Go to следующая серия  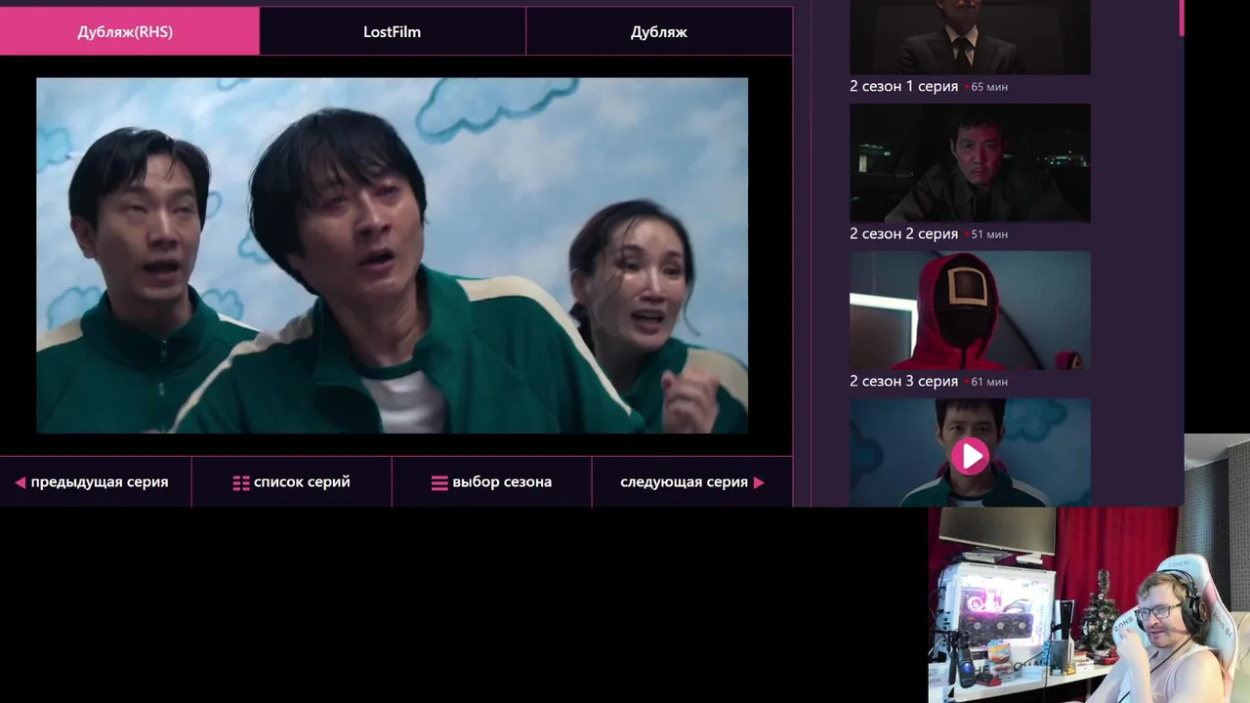[692, 481]
